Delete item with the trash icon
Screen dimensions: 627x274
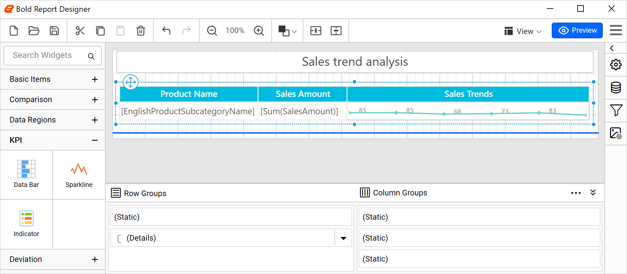141,31
